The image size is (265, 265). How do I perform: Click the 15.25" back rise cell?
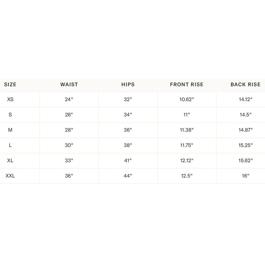[x=246, y=145]
